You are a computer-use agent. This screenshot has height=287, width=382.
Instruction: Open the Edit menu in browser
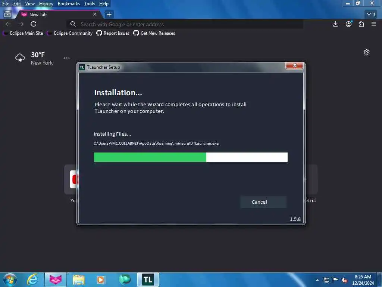pos(17,4)
